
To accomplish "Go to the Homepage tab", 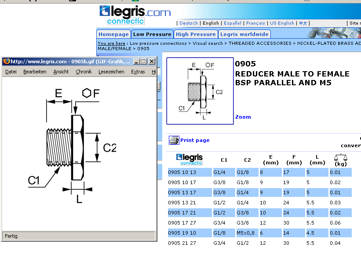I will tap(113, 34).
